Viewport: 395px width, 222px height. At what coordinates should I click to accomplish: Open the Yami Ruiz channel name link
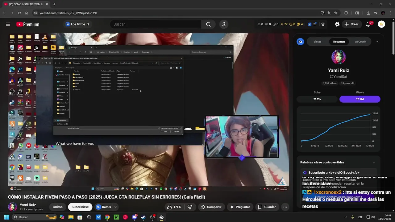click(x=28, y=205)
